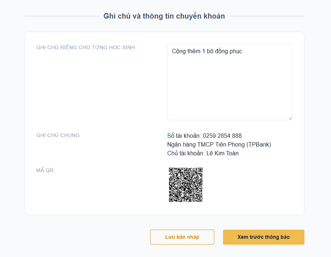Click the "Ghi chú và thông tin chuyển khoản" heading
This screenshot has width=331, height=257.
tap(164, 16)
